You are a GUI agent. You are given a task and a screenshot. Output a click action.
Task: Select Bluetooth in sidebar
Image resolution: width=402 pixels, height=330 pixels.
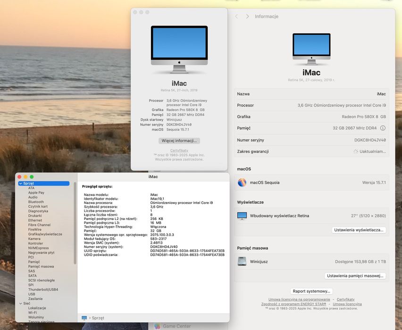36,202
